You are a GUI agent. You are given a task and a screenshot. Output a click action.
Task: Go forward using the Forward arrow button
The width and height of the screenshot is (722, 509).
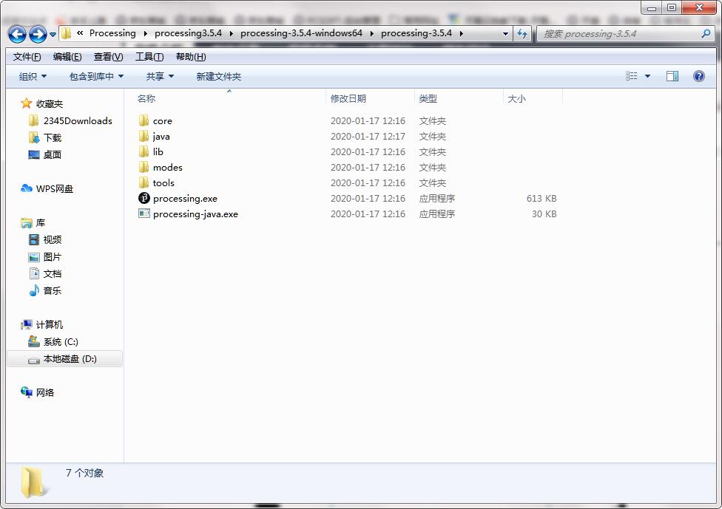[38, 34]
